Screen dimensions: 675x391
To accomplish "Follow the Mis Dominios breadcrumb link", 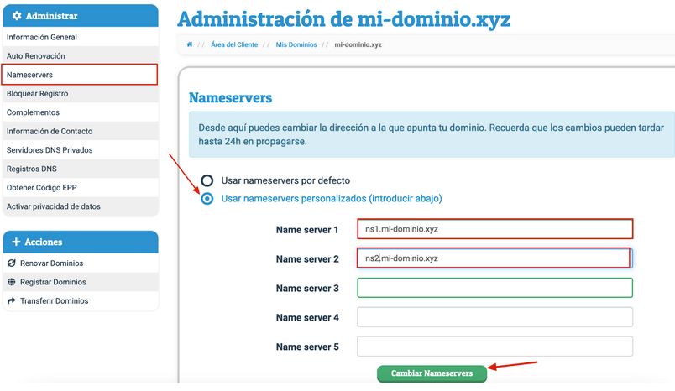I will [x=296, y=44].
